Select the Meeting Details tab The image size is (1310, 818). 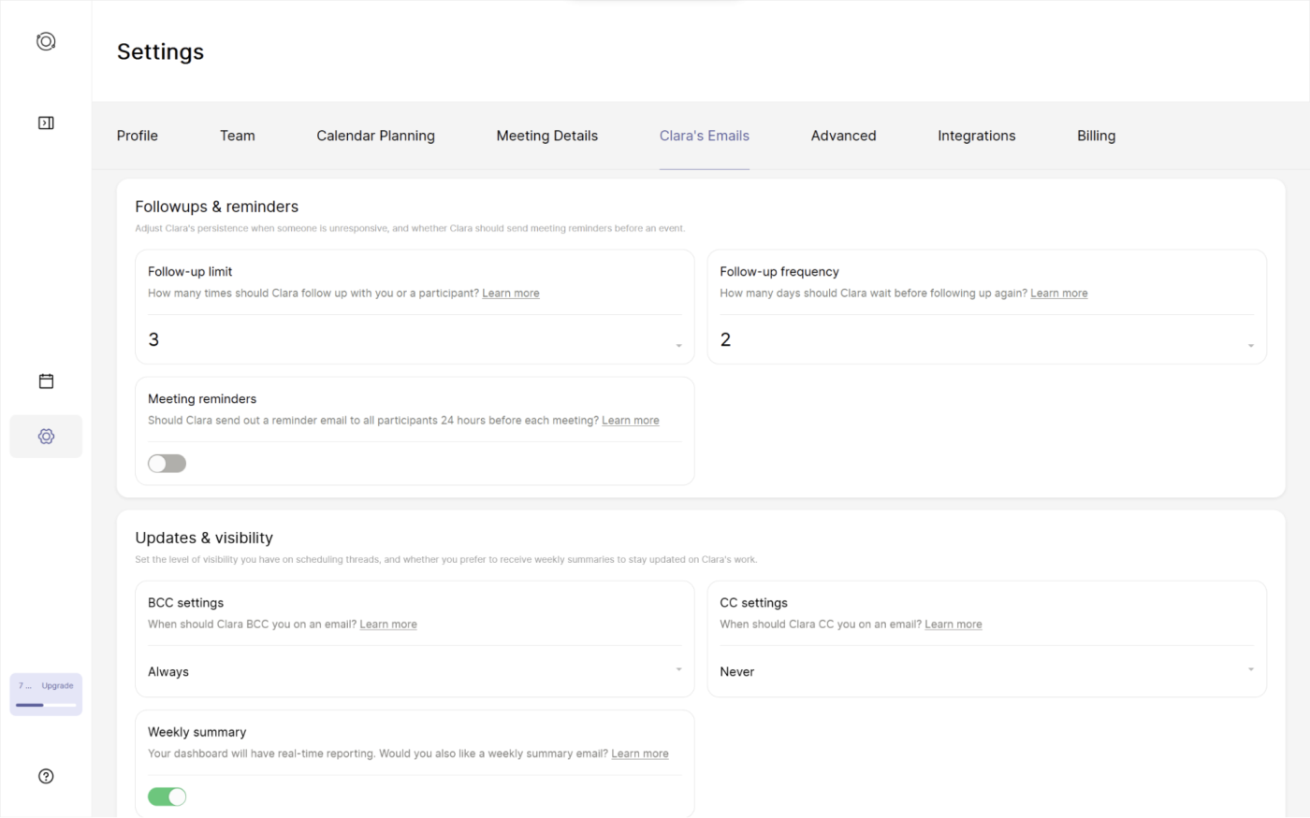point(546,136)
